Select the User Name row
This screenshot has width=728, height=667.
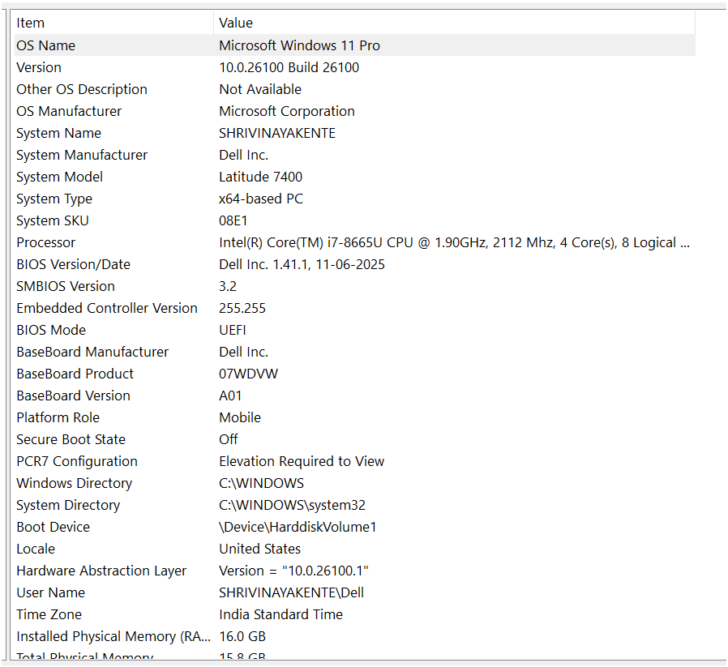pyautogui.click(x=355, y=592)
